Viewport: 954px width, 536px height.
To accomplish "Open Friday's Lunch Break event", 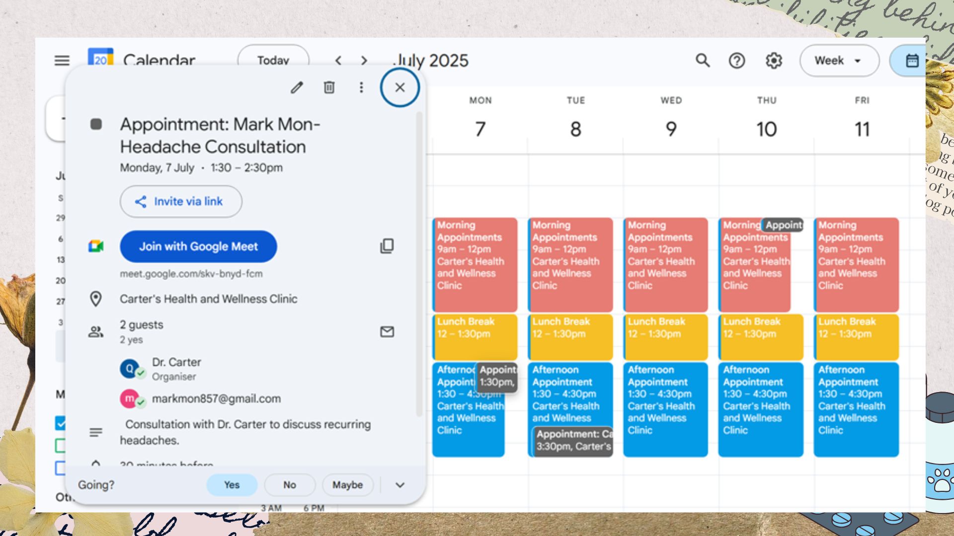I will 856,337.
